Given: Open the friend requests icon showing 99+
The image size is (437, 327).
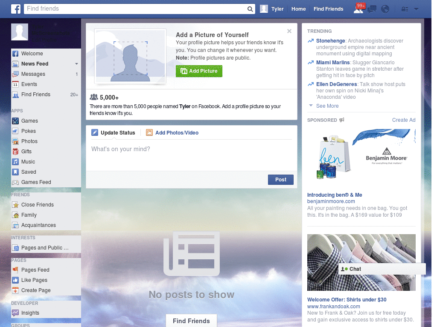Looking at the screenshot, I should coord(359,9).
